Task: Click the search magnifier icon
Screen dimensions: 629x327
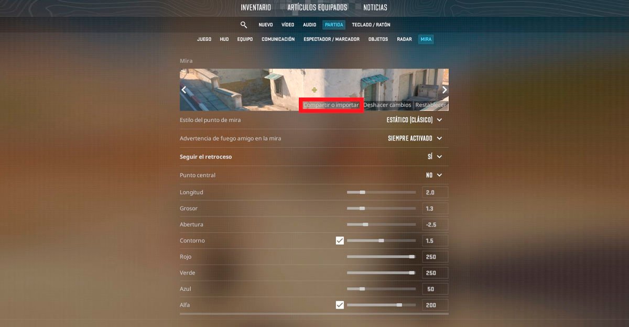Action: click(x=244, y=25)
